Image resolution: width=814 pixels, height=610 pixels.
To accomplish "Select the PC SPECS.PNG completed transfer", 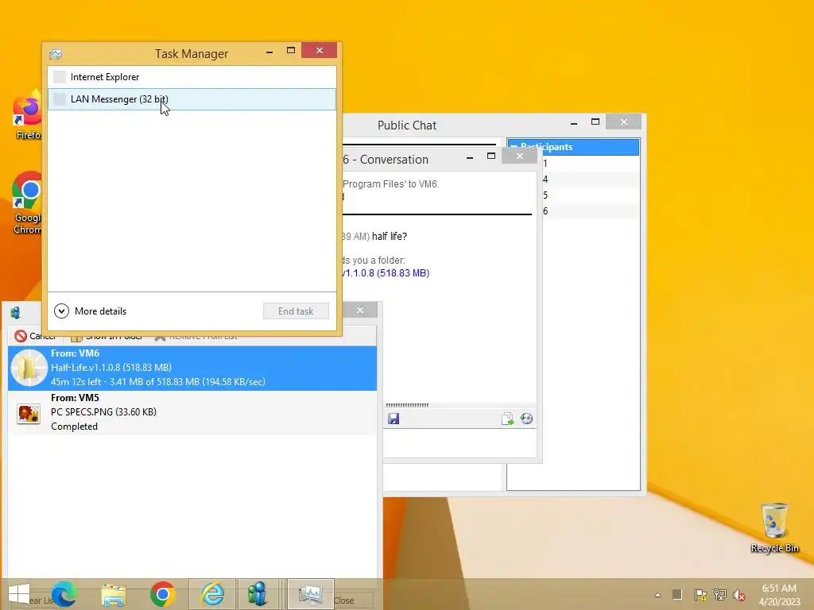I will [192, 412].
